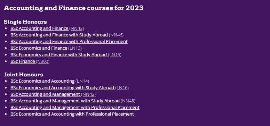Click the N300 course code

[43, 61]
